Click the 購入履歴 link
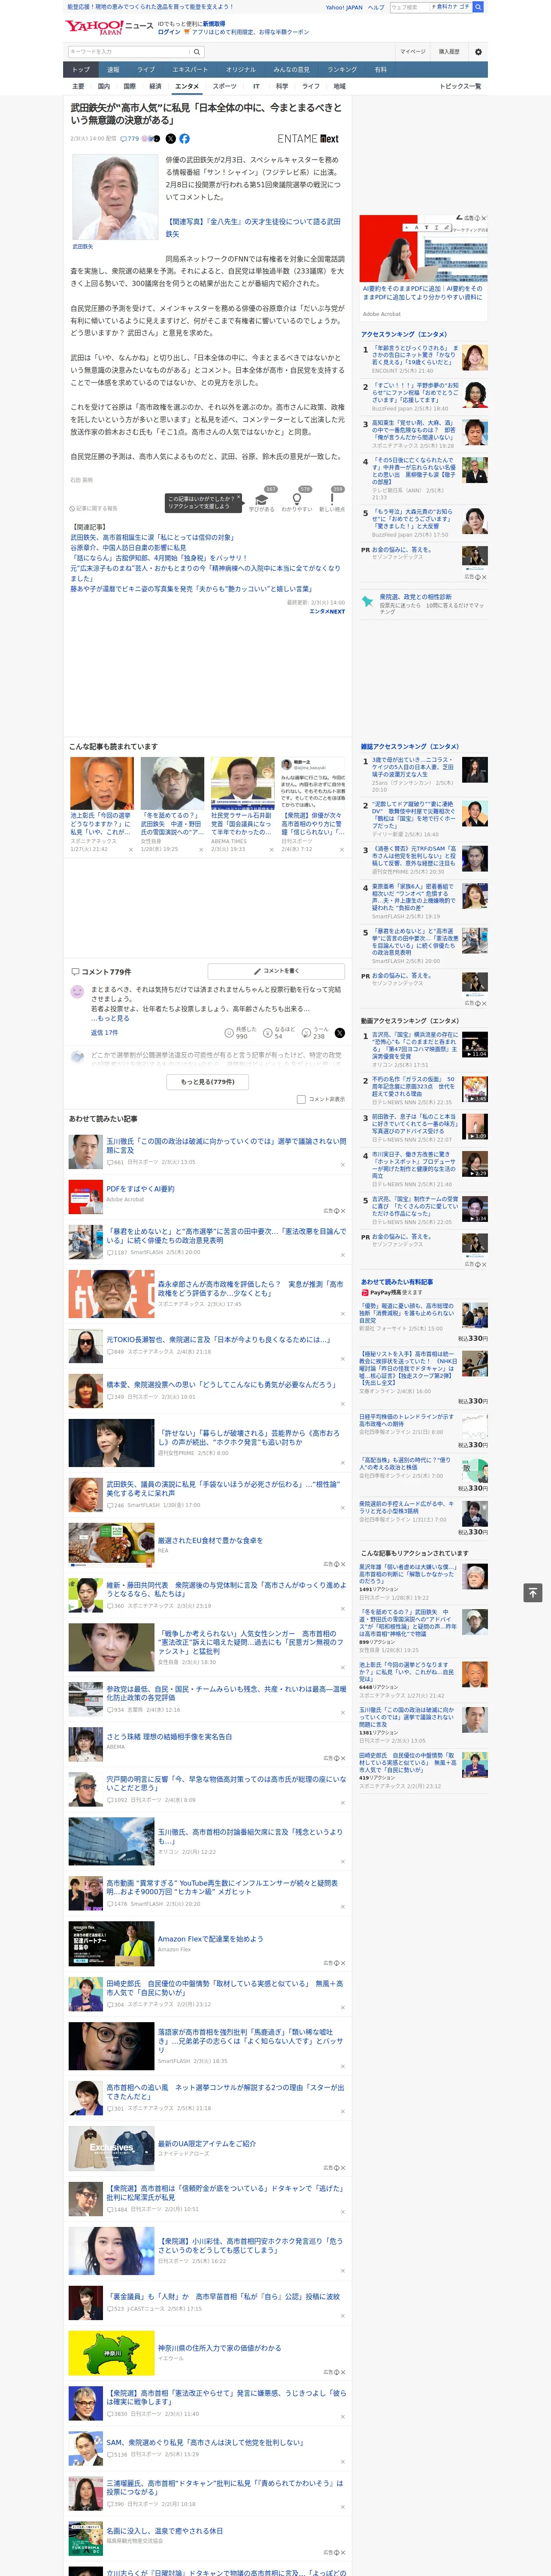The width and height of the screenshot is (551, 2576). point(449,52)
